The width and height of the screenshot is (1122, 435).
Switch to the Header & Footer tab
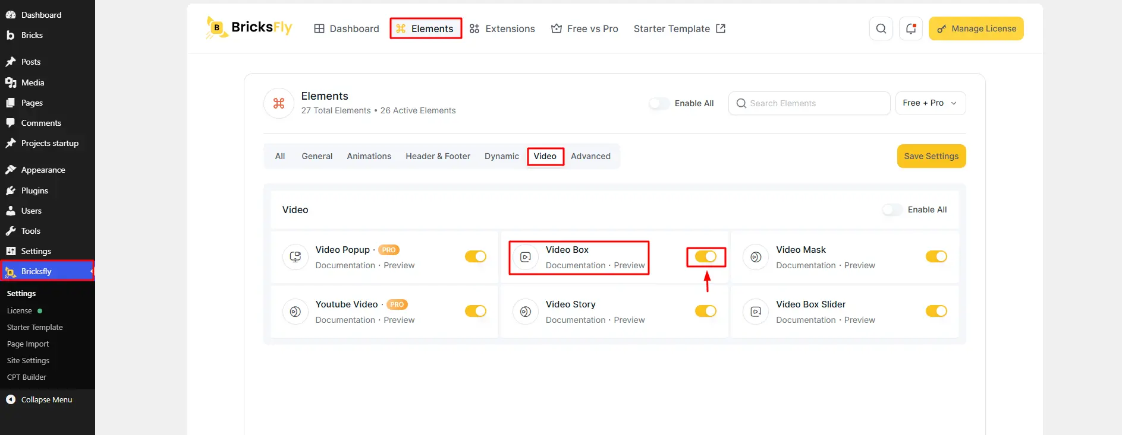[438, 156]
